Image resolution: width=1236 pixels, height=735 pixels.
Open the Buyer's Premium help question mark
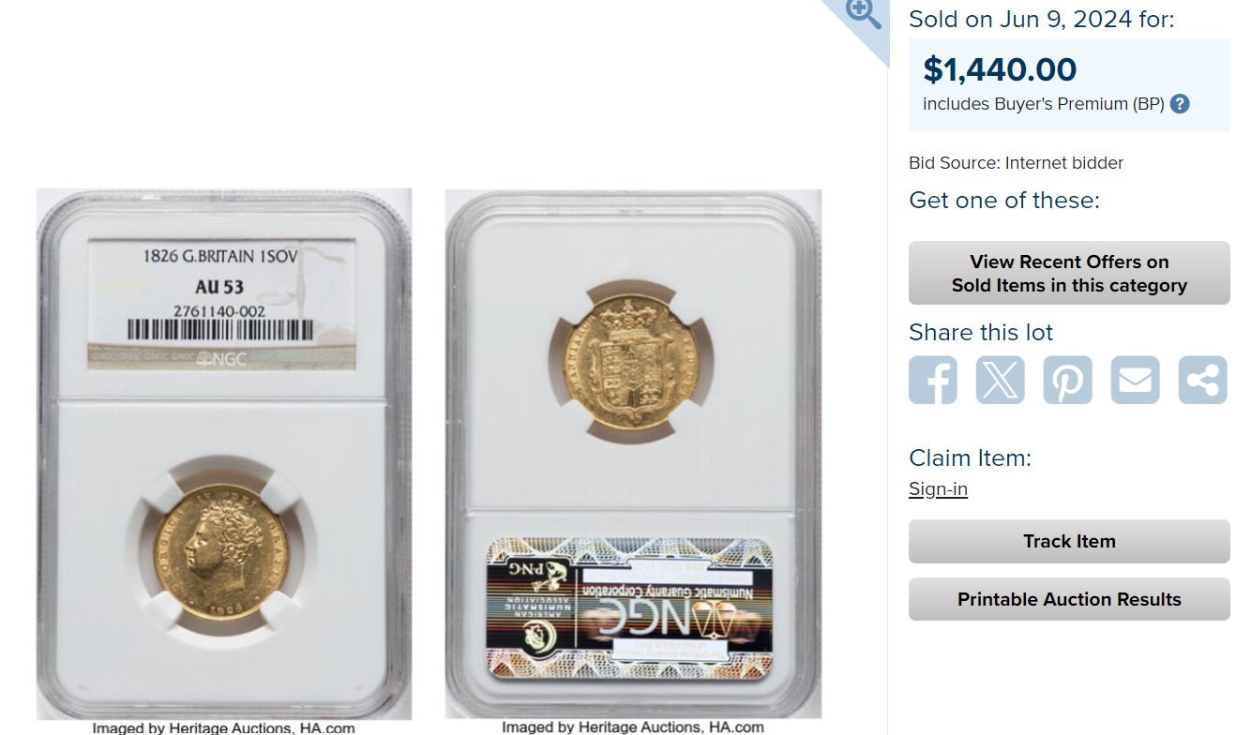(x=1180, y=104)
